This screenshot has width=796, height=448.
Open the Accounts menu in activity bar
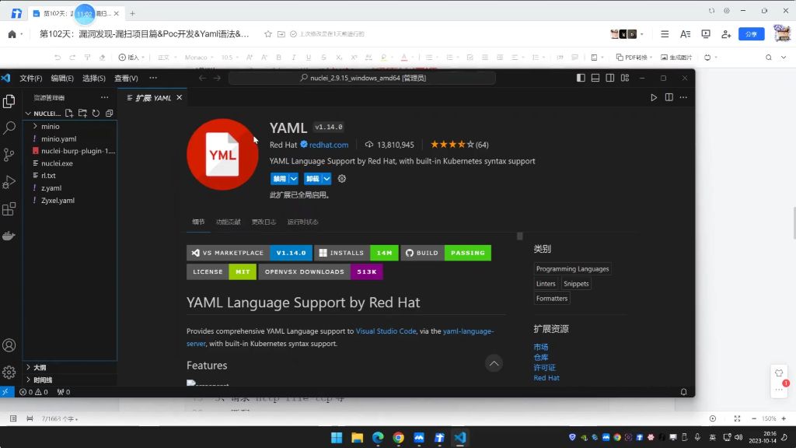9,345
